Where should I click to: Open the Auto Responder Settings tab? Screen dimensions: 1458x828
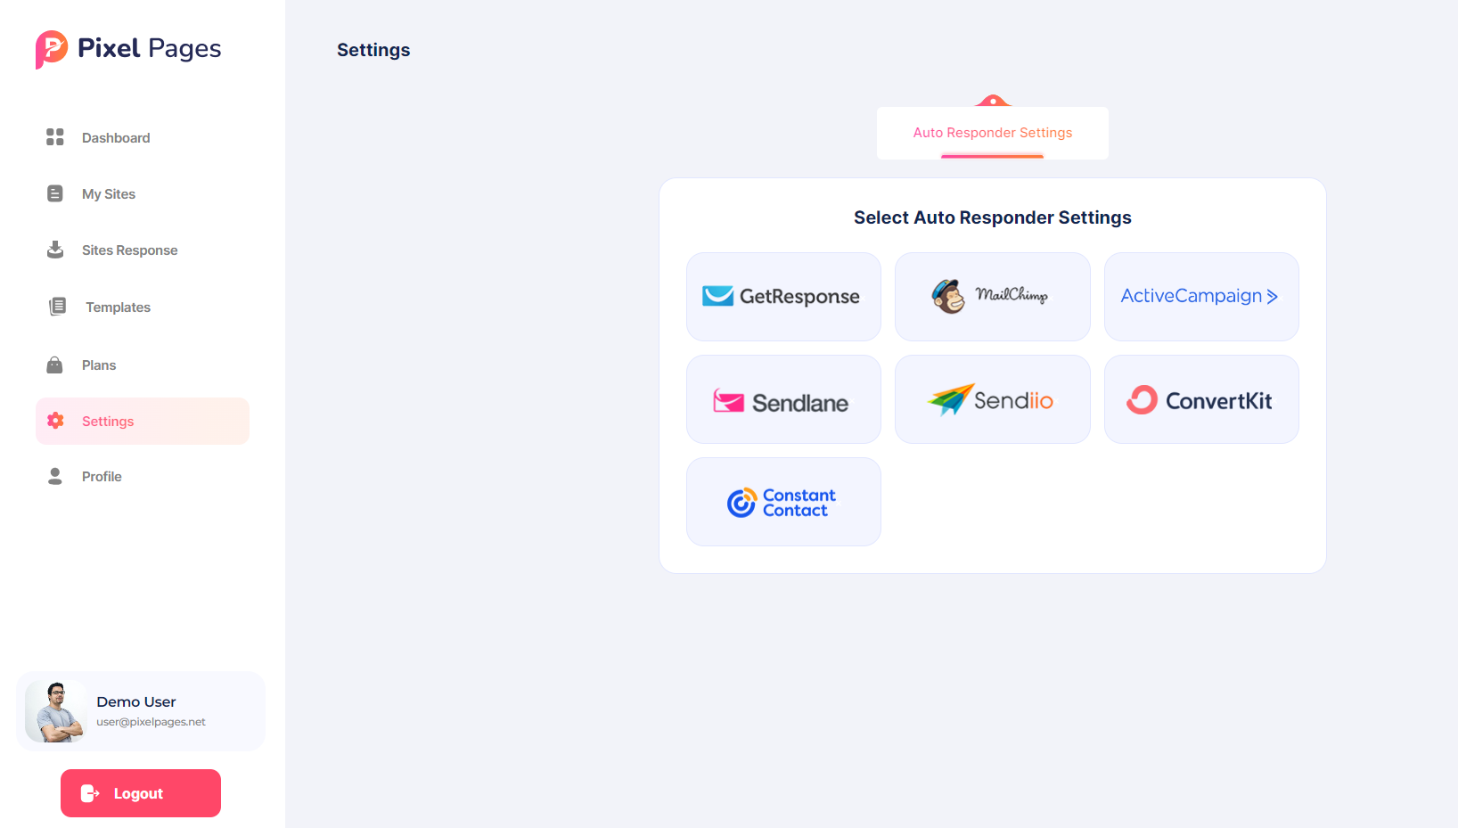(992, 133)
